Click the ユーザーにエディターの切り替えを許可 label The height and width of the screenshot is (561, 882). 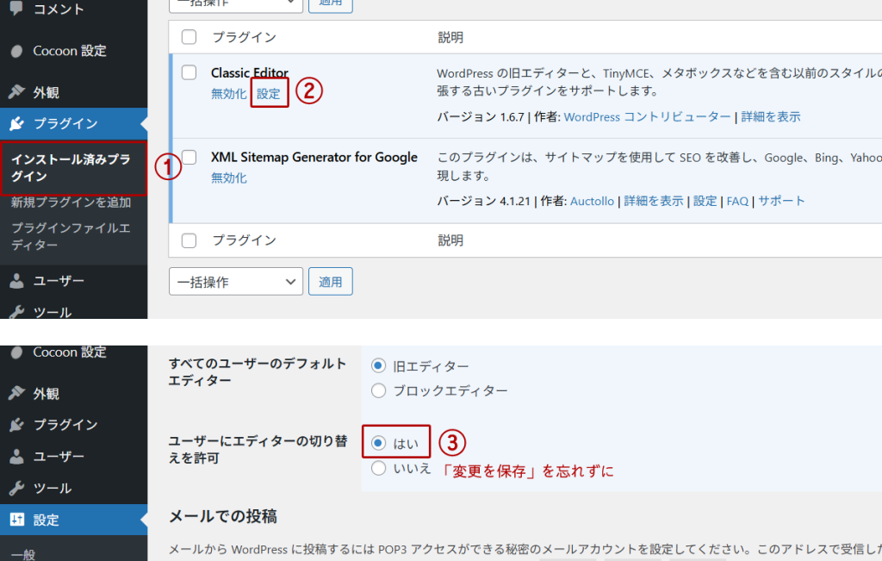pyautogui.click(x=258, y=450)
